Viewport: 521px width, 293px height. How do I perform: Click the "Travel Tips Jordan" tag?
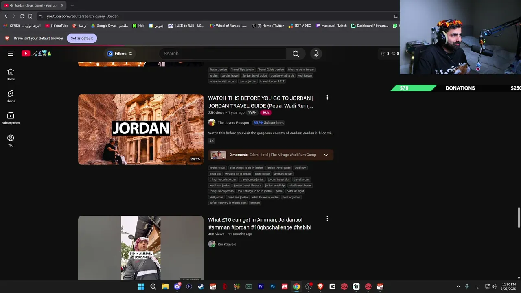pyautogui.click(x=243, y=70)
